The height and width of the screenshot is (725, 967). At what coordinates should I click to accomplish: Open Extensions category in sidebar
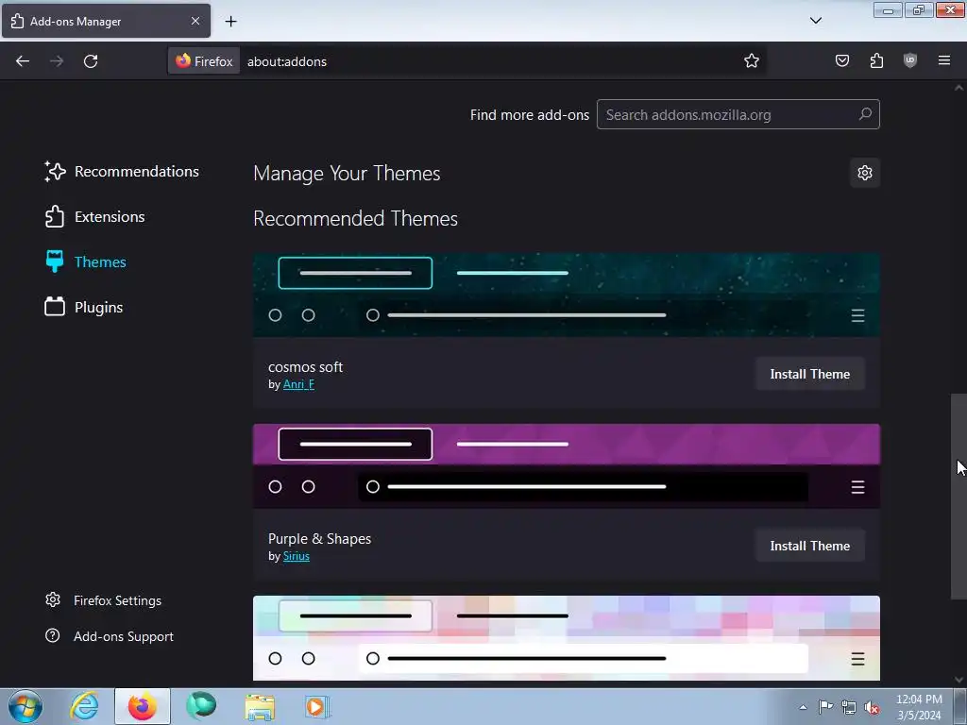pos(95,217)
